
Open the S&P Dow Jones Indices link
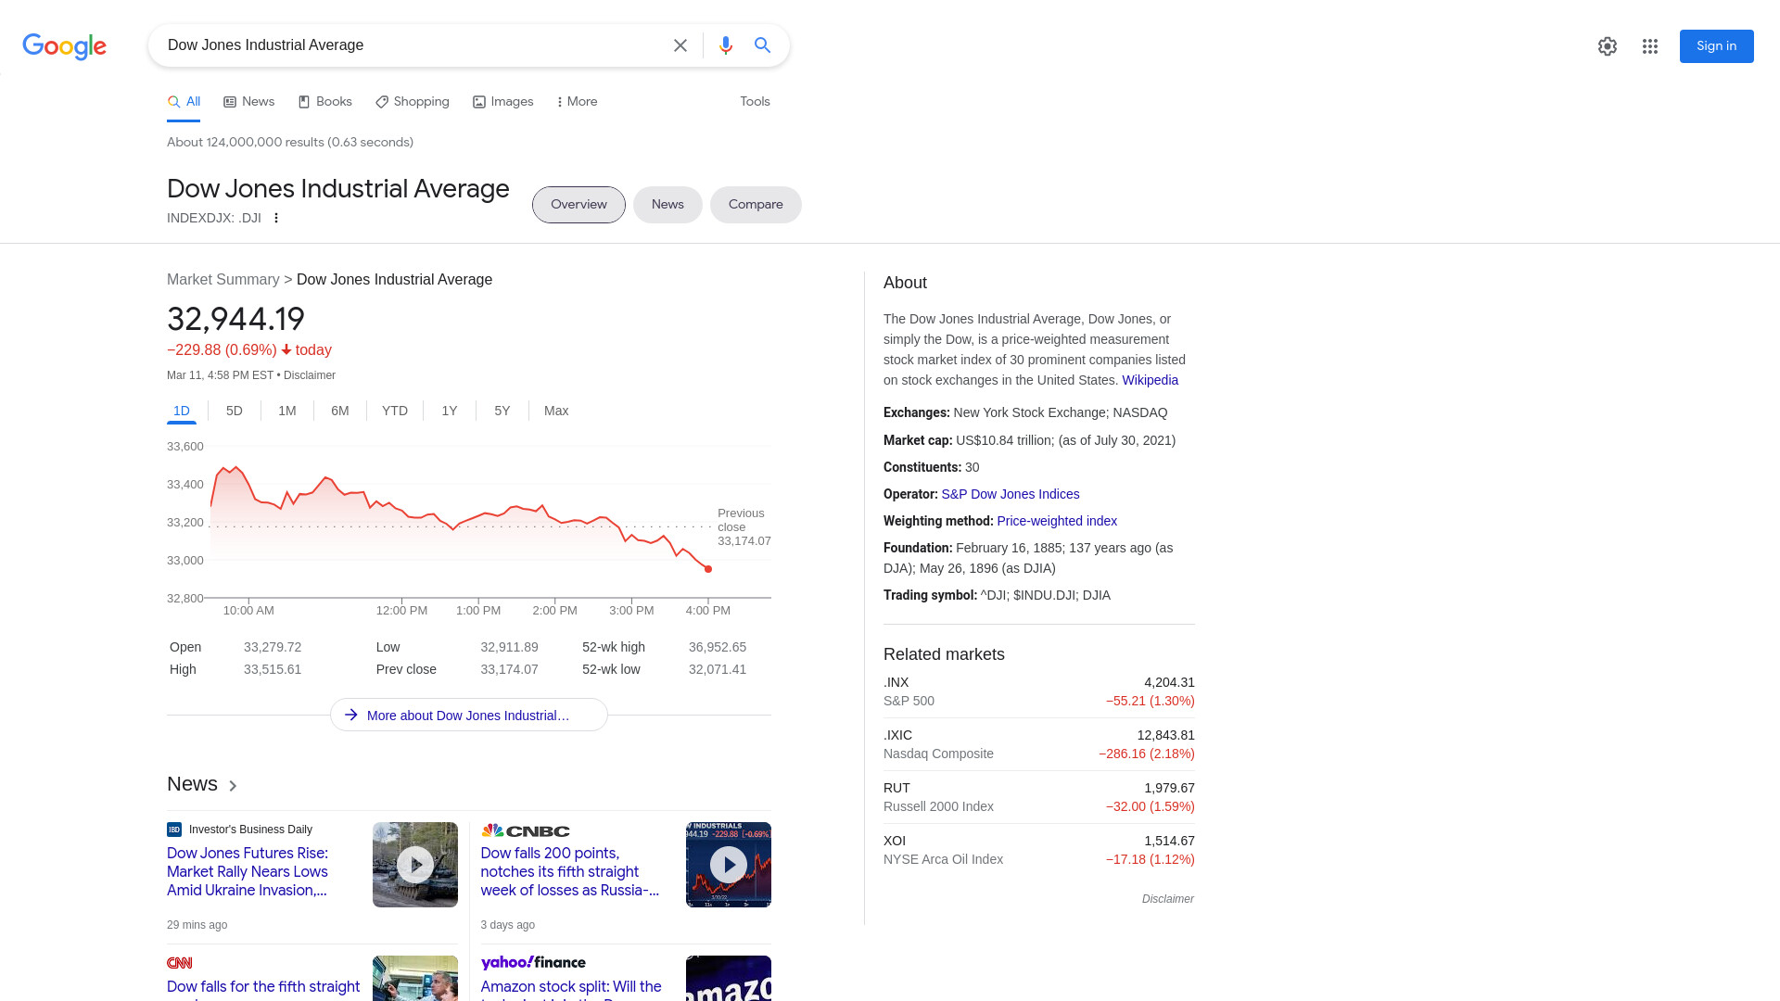(x=1010, y=494)
